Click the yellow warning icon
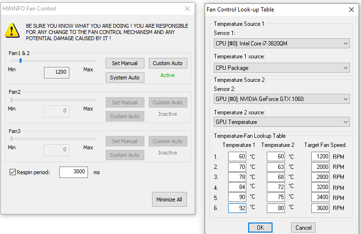361x234 pixels. 12,31
